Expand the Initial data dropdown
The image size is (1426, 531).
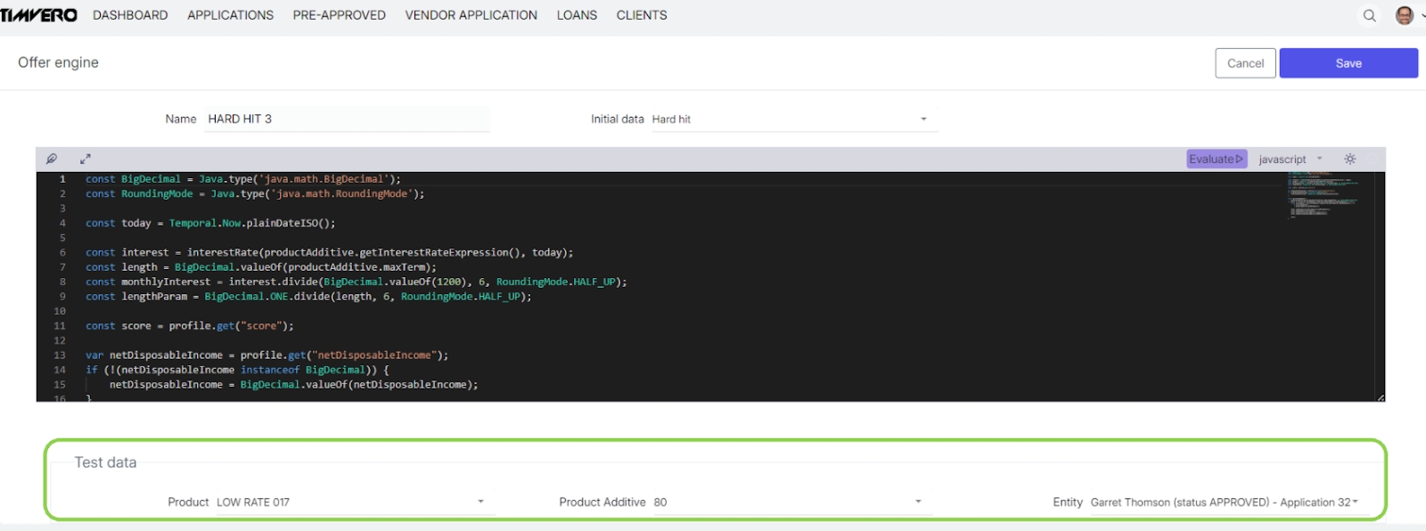793,119
